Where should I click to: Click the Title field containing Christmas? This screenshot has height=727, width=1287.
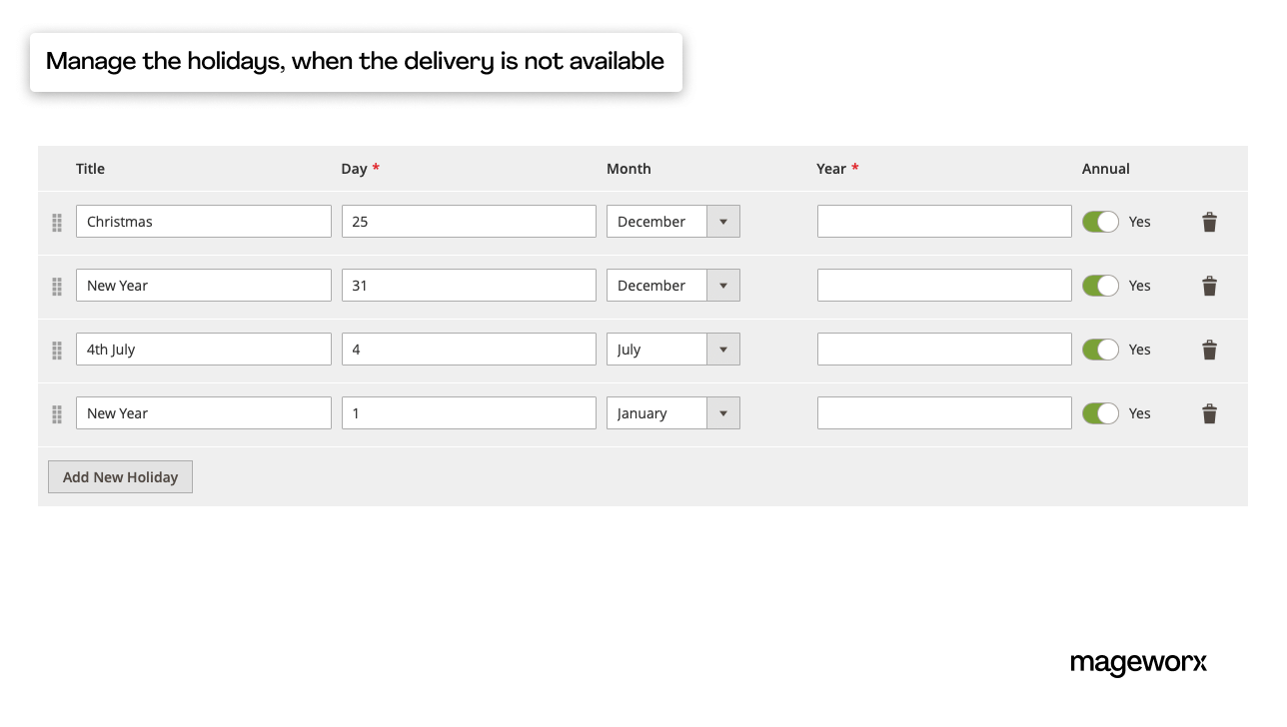pyautogui.click(x=203, y=221)
